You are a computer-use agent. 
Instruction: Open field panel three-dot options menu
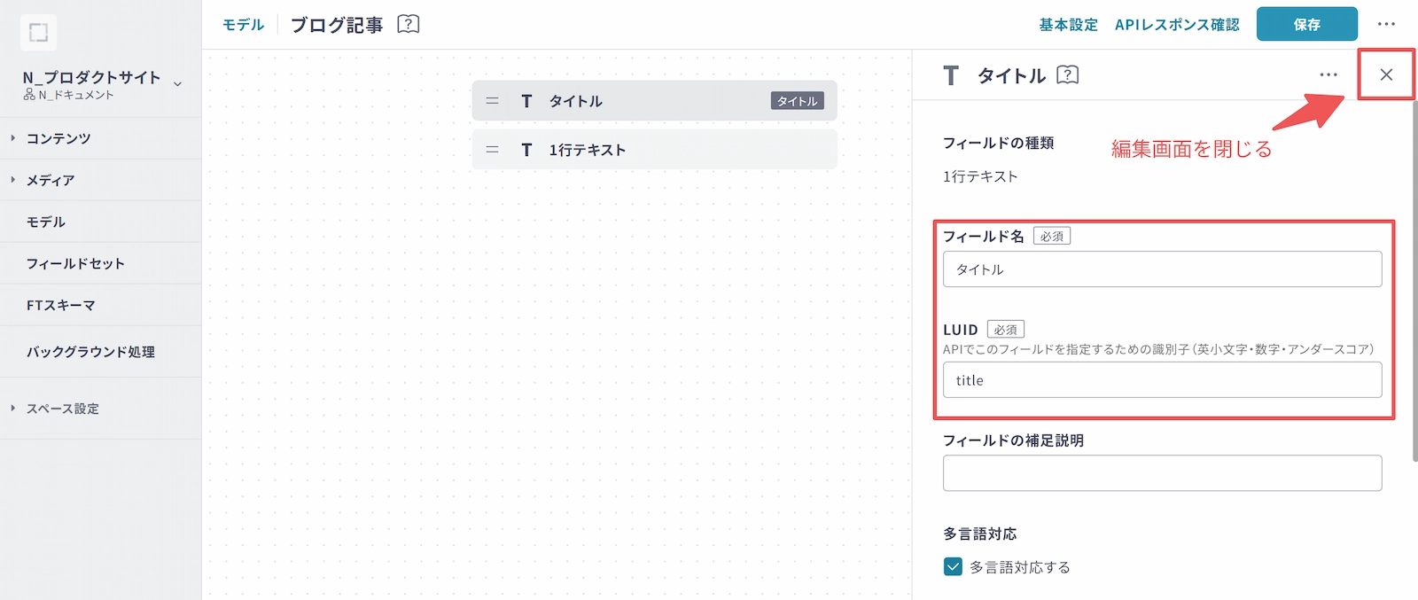(1328, 75)
